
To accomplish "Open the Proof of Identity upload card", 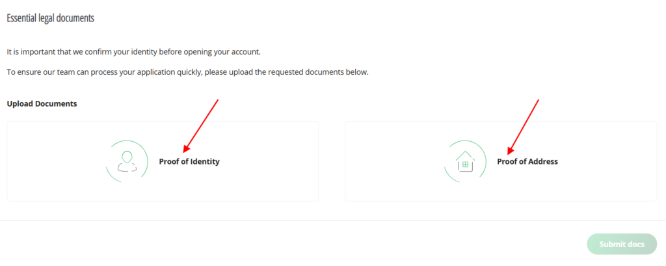I will (260, 182).
